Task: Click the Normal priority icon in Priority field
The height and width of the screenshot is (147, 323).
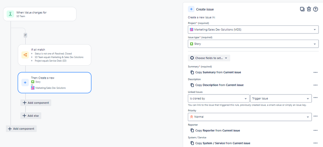Action: [x=192, y=117]
